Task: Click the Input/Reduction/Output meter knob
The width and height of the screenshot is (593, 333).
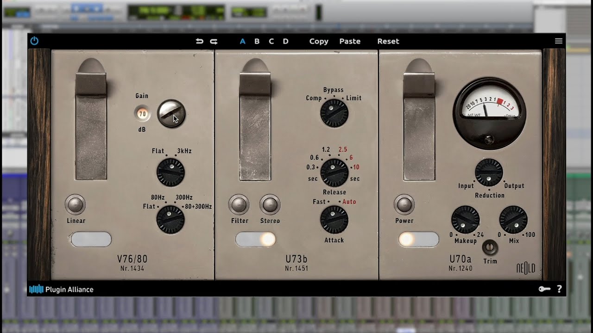Action: (x=489, y=172)
